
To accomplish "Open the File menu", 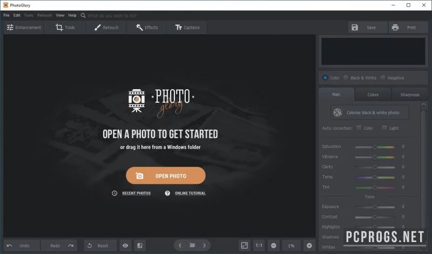I will point(6,16).
